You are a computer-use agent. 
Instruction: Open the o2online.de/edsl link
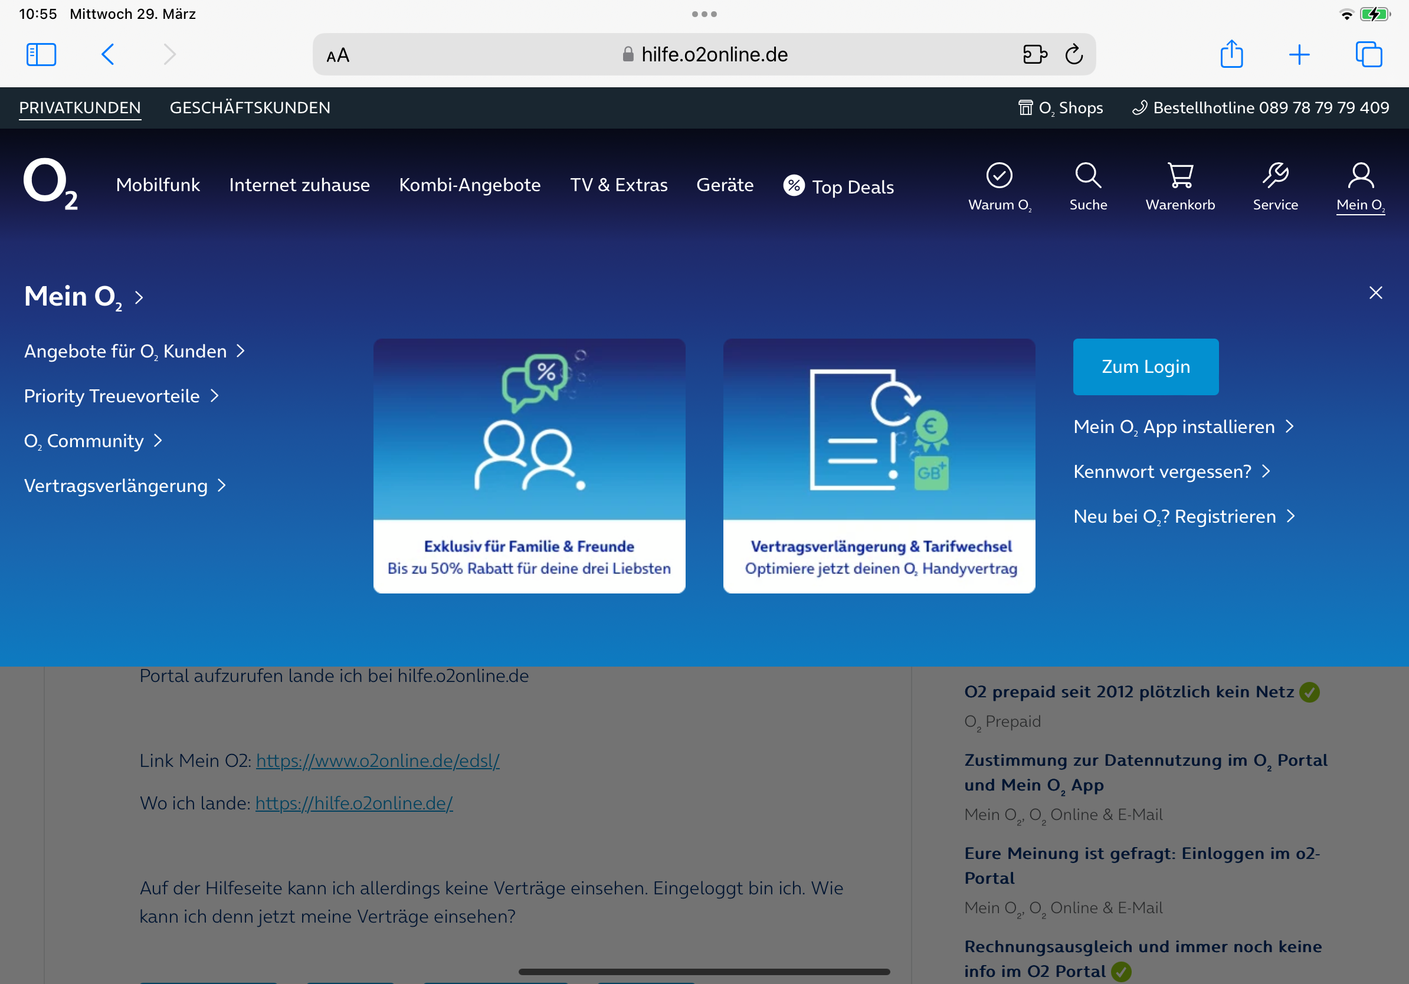point(378,760)
